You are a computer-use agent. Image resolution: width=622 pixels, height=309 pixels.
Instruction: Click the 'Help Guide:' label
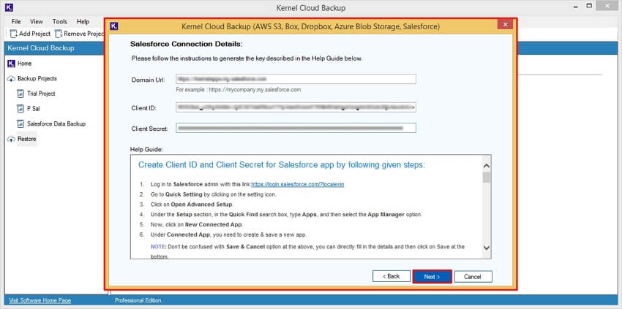click(146, 150)
